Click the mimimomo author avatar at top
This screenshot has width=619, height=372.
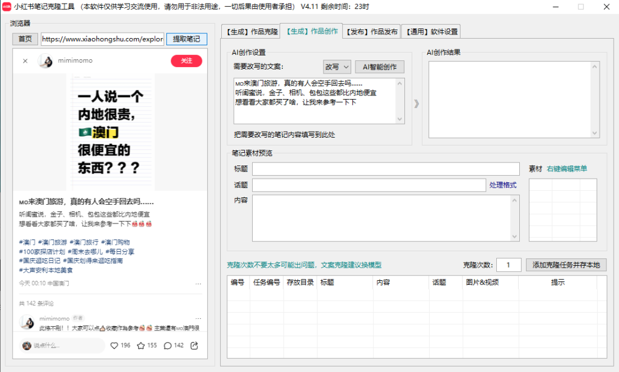45,61
